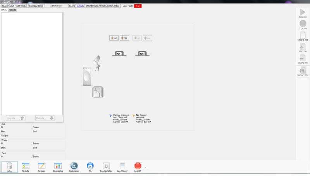Click the FA gear icon
The image size is (310, 183).
coord(90,166)
